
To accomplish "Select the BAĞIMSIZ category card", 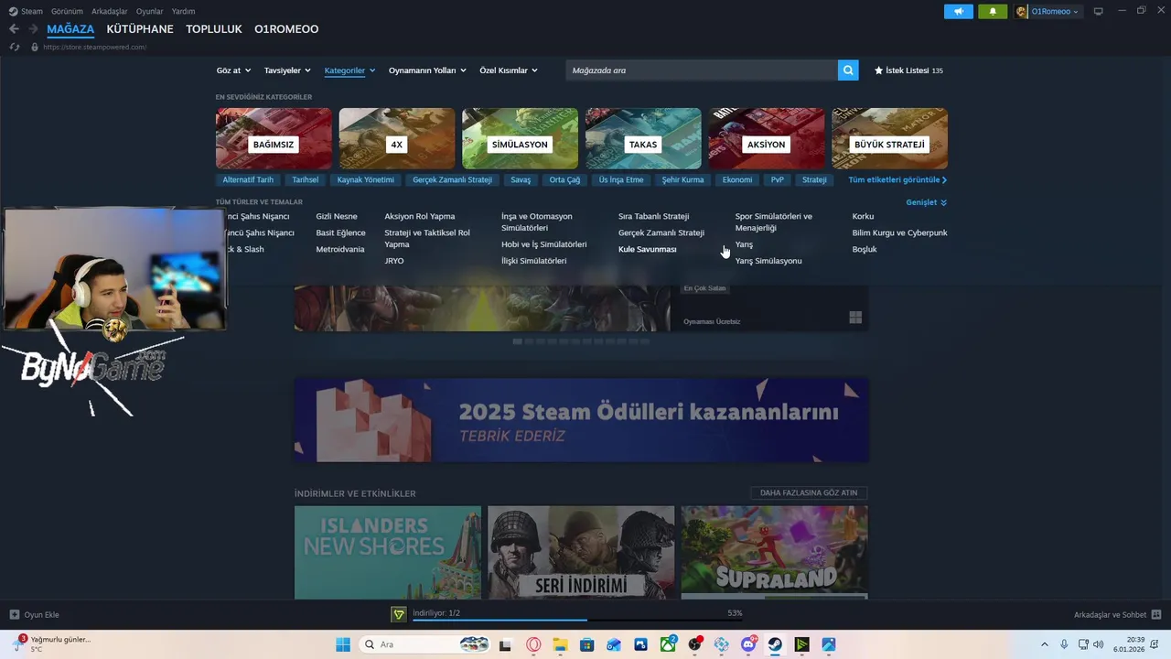I will 274,138.
